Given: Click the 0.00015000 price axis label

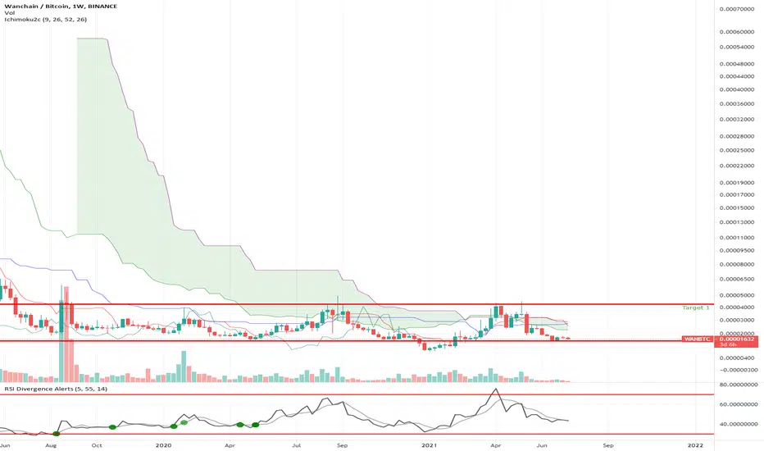Looking at the screenshot, I should click(737, 208).
